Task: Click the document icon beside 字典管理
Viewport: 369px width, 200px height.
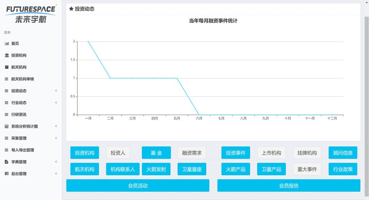Action: coord(6,162)
